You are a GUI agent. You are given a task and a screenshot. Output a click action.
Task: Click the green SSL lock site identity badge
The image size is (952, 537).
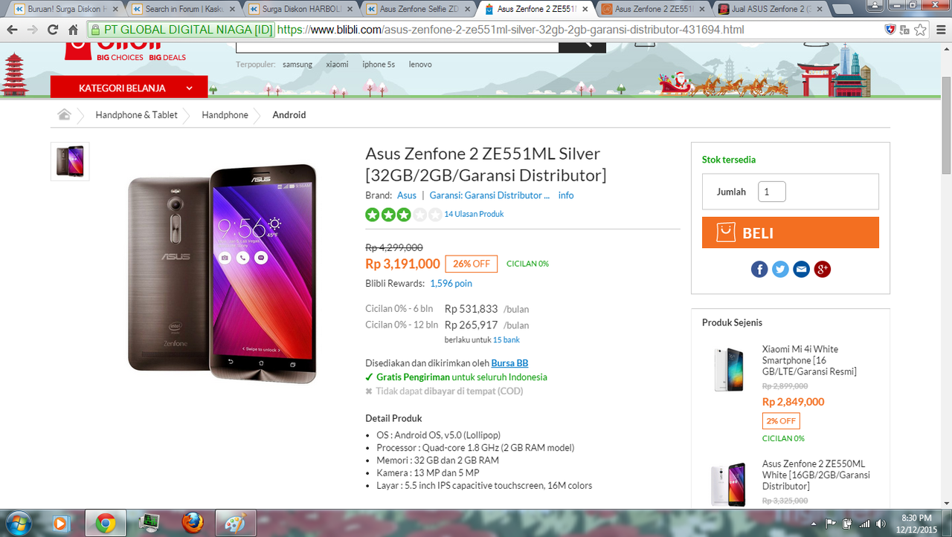click(181, 30)
